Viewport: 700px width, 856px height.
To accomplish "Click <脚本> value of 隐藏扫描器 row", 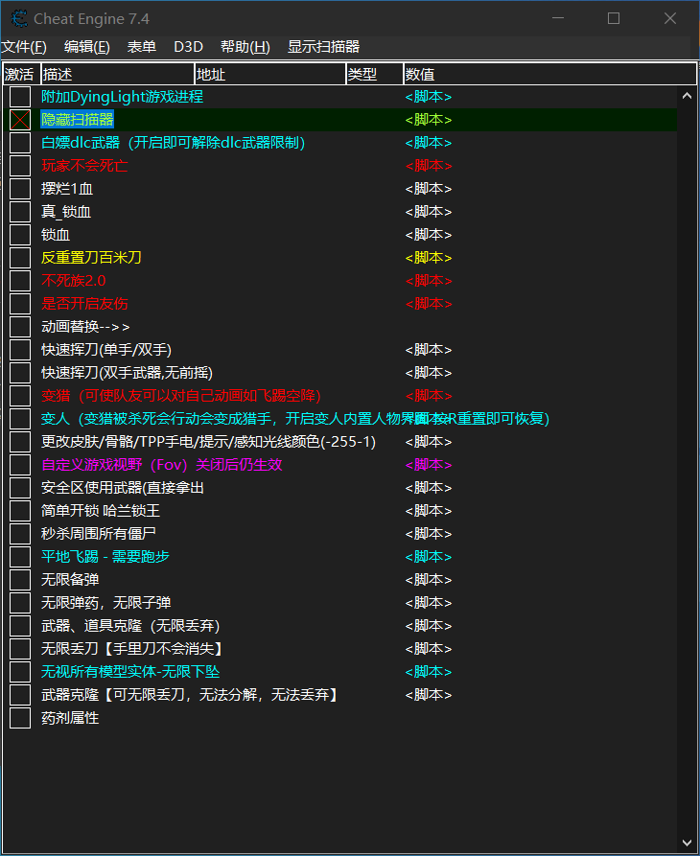I will click(x=429, y=120).
